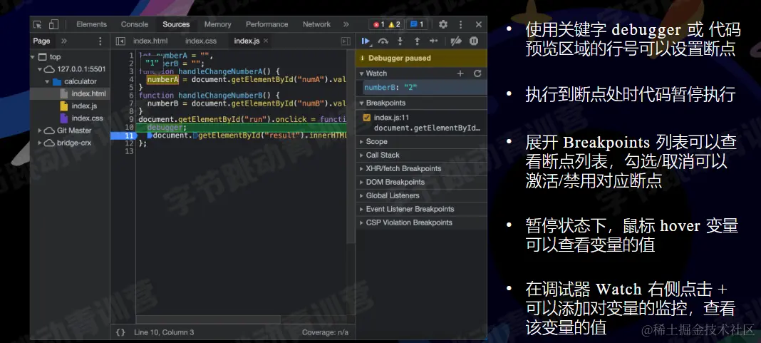Switch to the Elements panel tab
This screenshot has height=343, width=761.
click(x=91, y=24)
